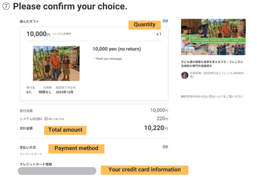Click 変更 link for the selected gift
257x177 pixels.
click(165, 21)
